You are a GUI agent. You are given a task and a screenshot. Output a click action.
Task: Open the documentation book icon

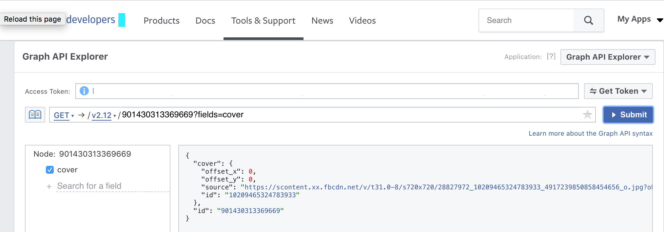(35, 115)
